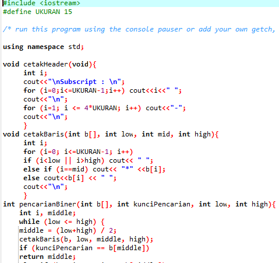Click the 'return middle;' line

[47, 257]
